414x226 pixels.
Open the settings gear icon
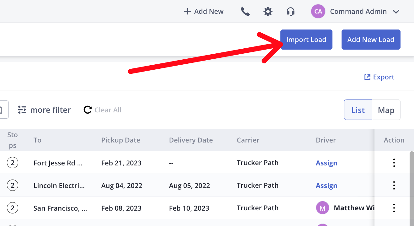pyautogui.click(x=268, y=12)
